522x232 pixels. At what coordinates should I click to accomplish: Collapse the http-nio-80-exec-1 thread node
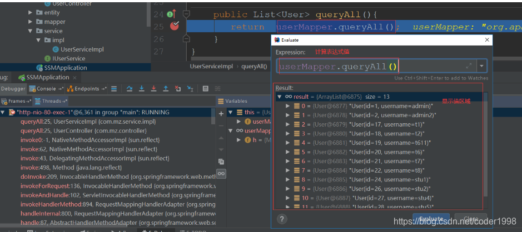click(3, 112)
